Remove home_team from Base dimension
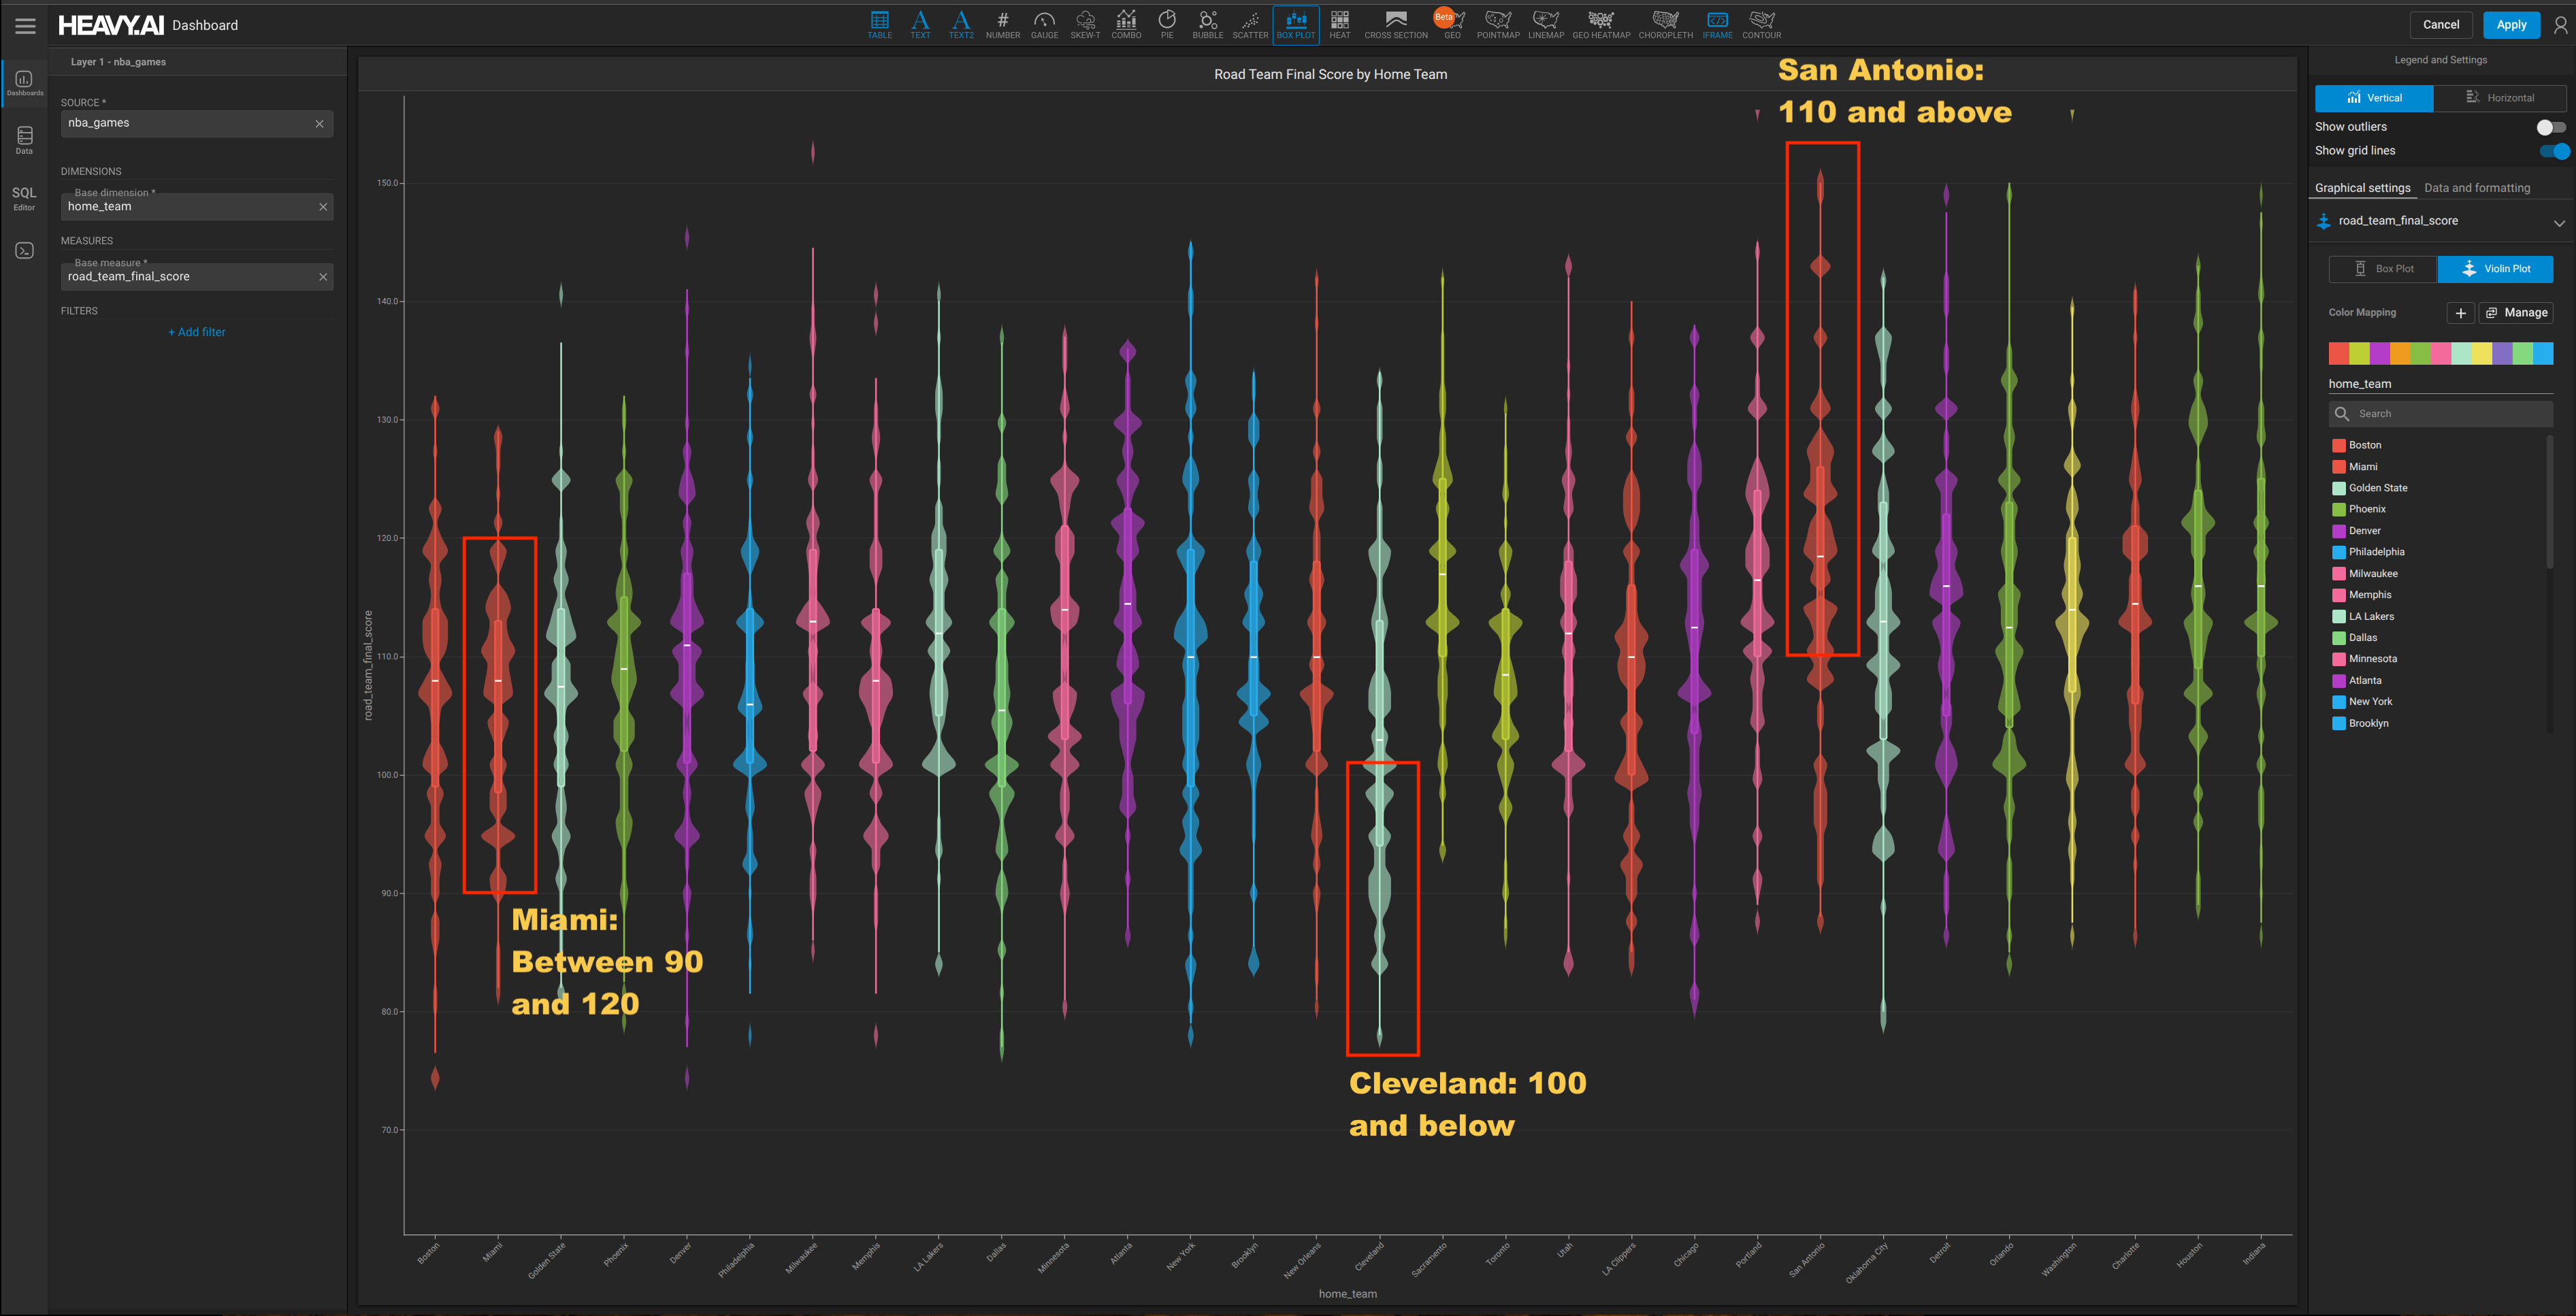2576x1316 pixels. (x=322, y=206)
